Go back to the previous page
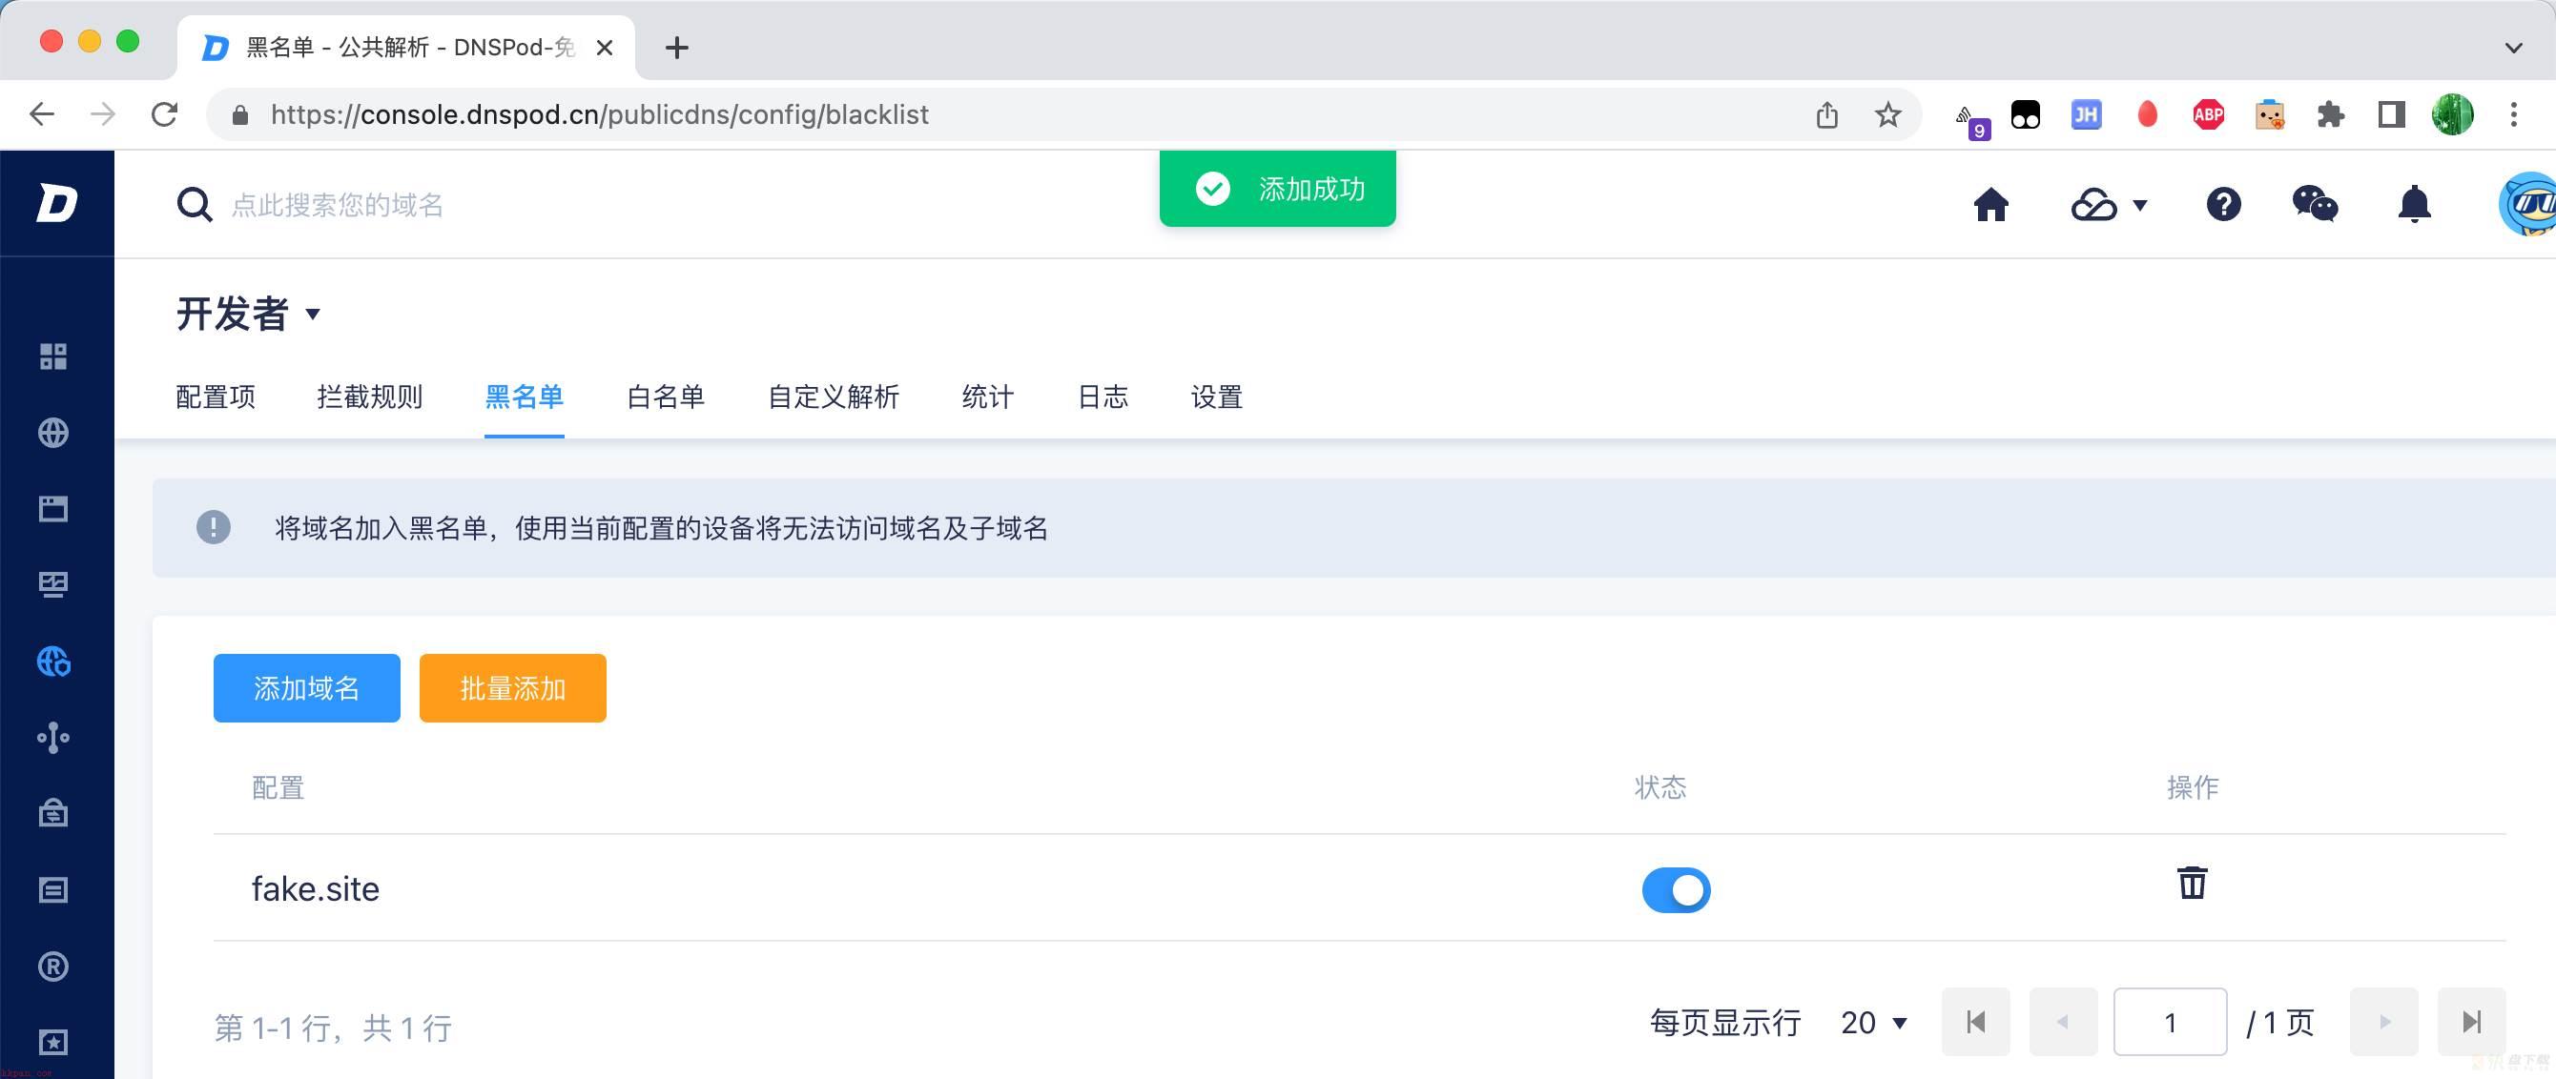 click(42, 114)
